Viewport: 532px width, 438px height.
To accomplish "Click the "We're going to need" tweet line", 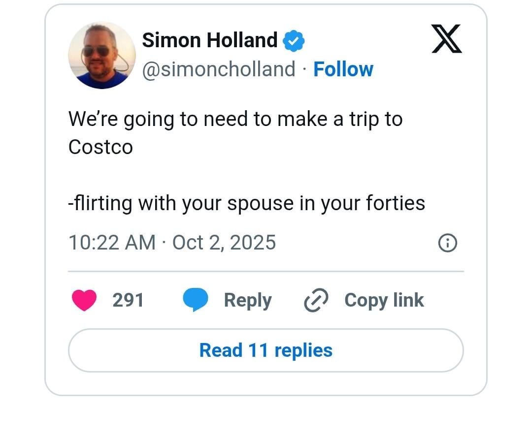I will pyautogui.click(x=235, y=120).
